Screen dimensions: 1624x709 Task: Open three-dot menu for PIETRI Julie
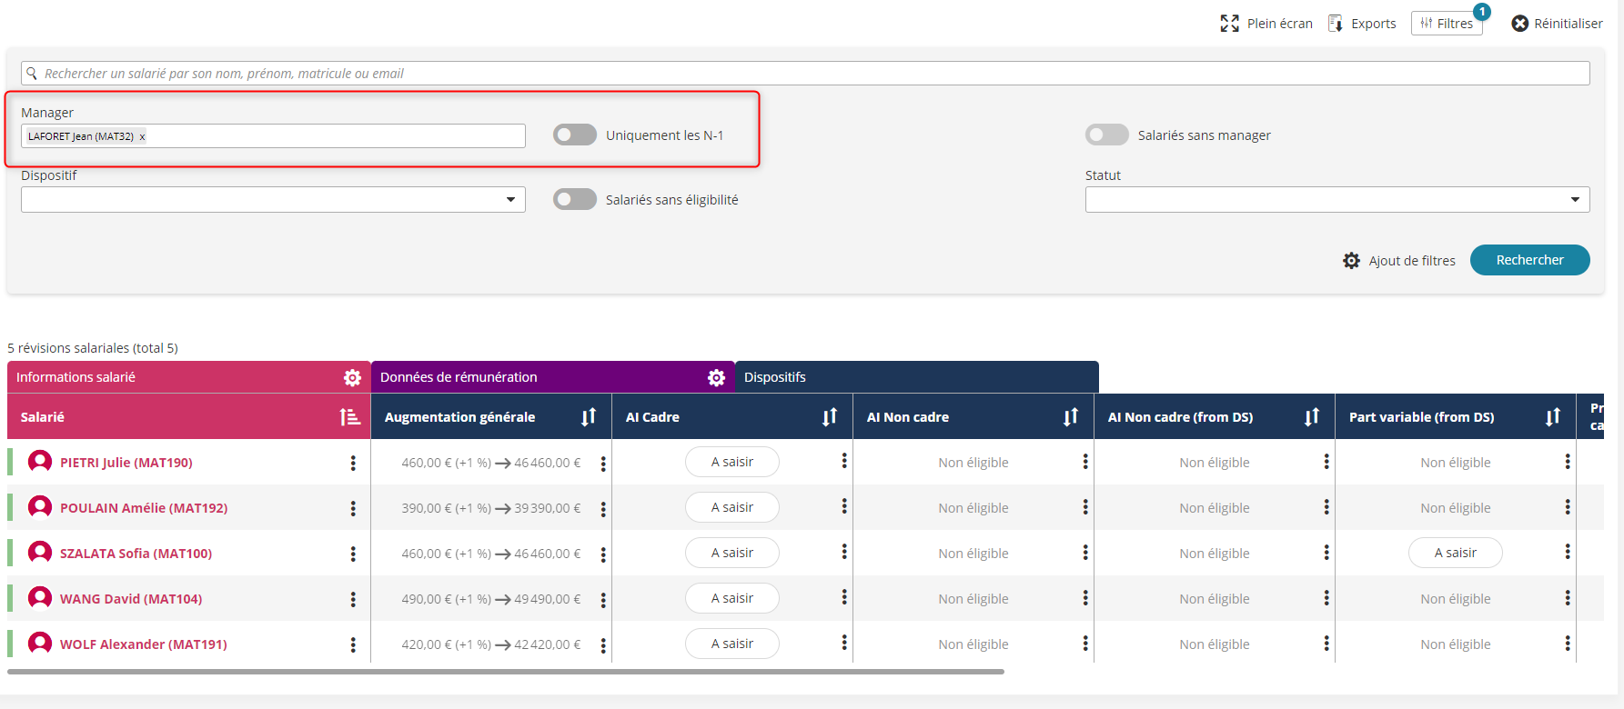click(x=353, y=463)
